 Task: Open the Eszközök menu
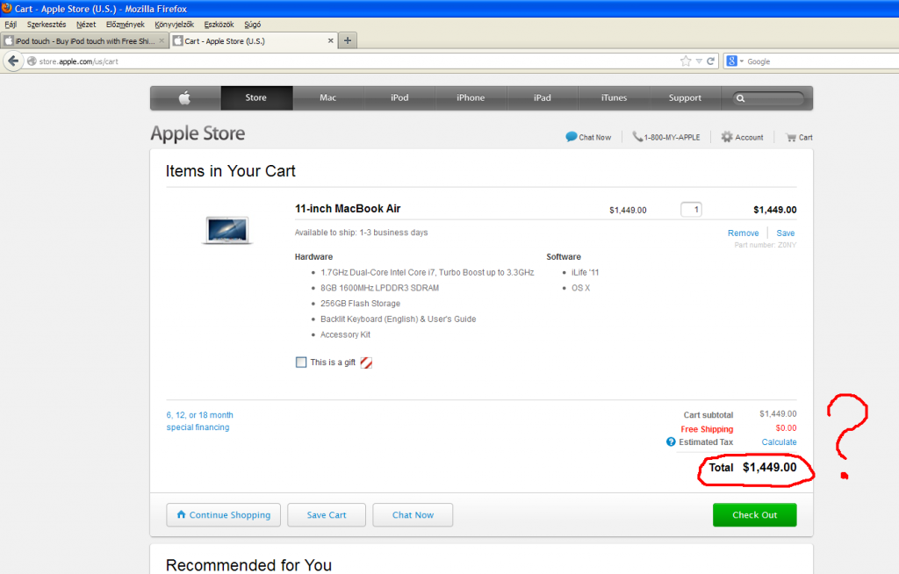219,25
